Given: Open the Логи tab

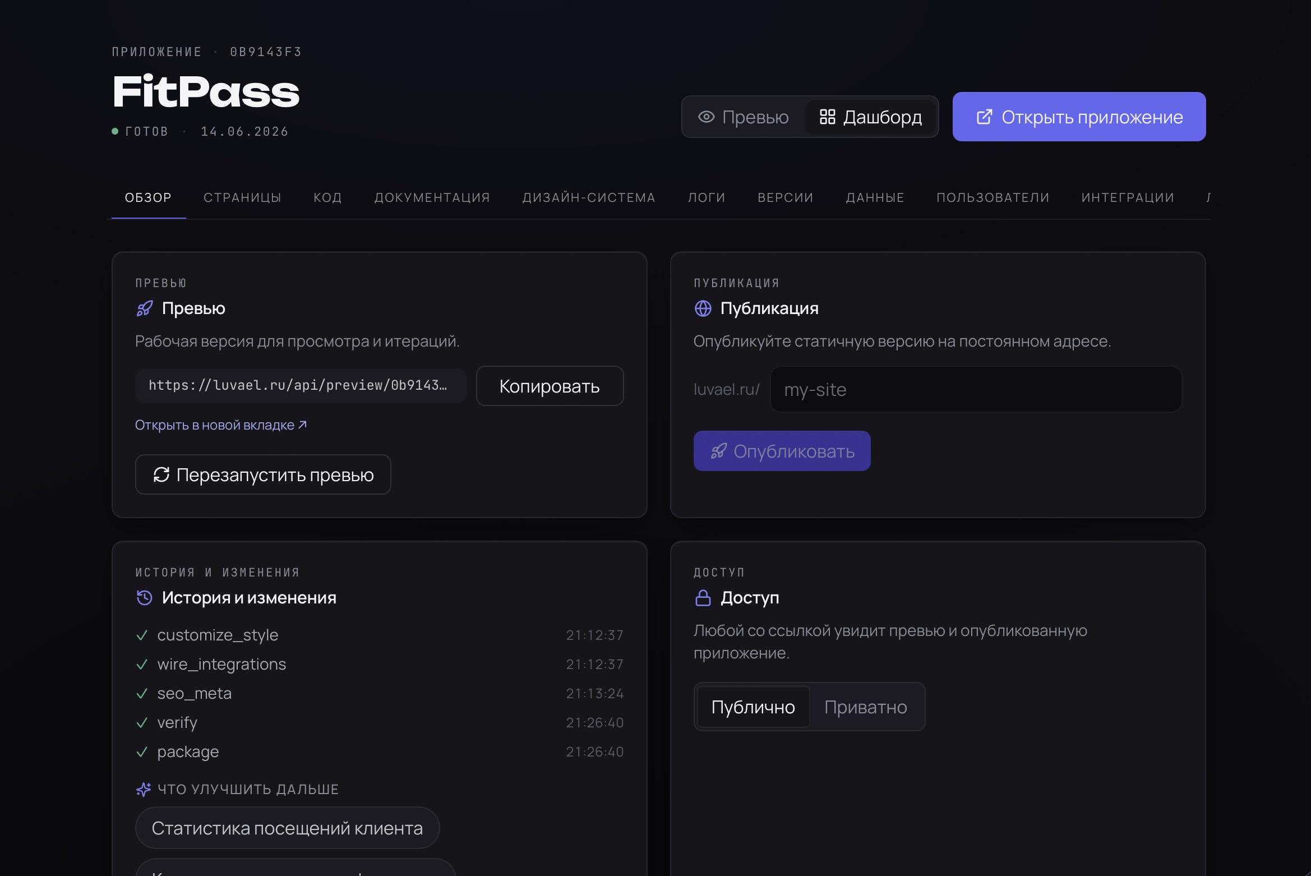Looking at the screenshot, I should (707, 197).
